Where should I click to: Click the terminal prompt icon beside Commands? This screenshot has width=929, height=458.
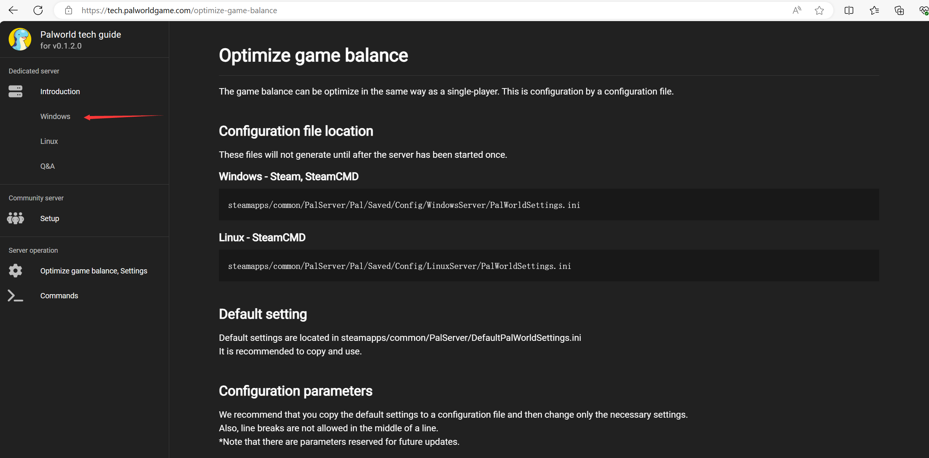click(15, 296)
